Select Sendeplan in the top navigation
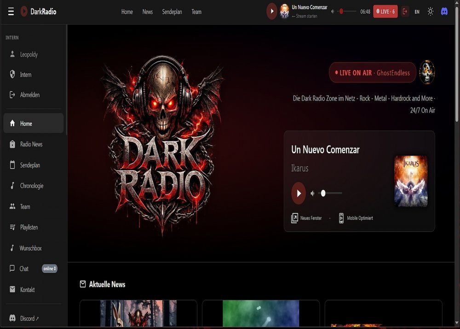460x329 pixels. [x=172, y=12]
